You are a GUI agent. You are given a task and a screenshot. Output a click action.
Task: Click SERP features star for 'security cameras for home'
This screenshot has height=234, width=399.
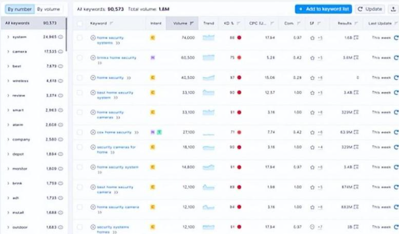pyautogui.click(x=312, y=147)
